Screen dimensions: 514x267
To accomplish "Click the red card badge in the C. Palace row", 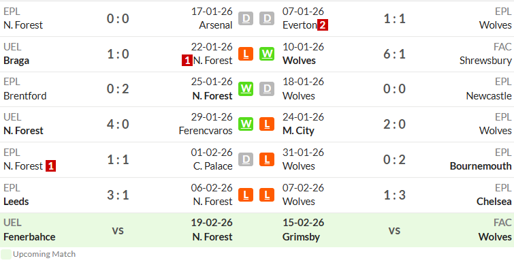I will [x=50, y=166].
